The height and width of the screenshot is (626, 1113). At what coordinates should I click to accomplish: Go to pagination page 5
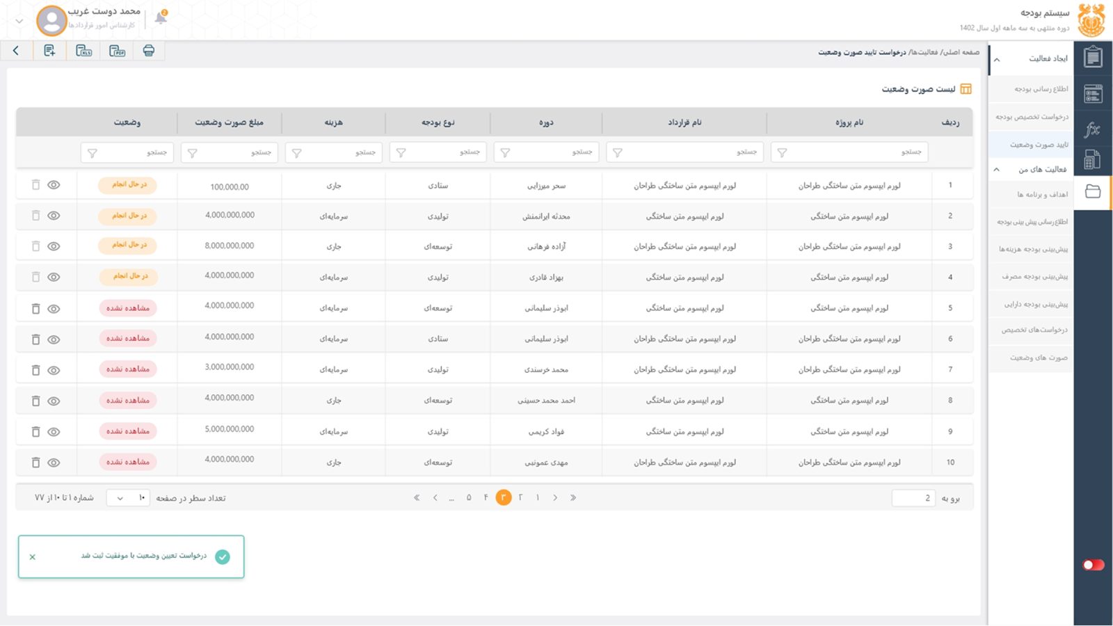469,497
